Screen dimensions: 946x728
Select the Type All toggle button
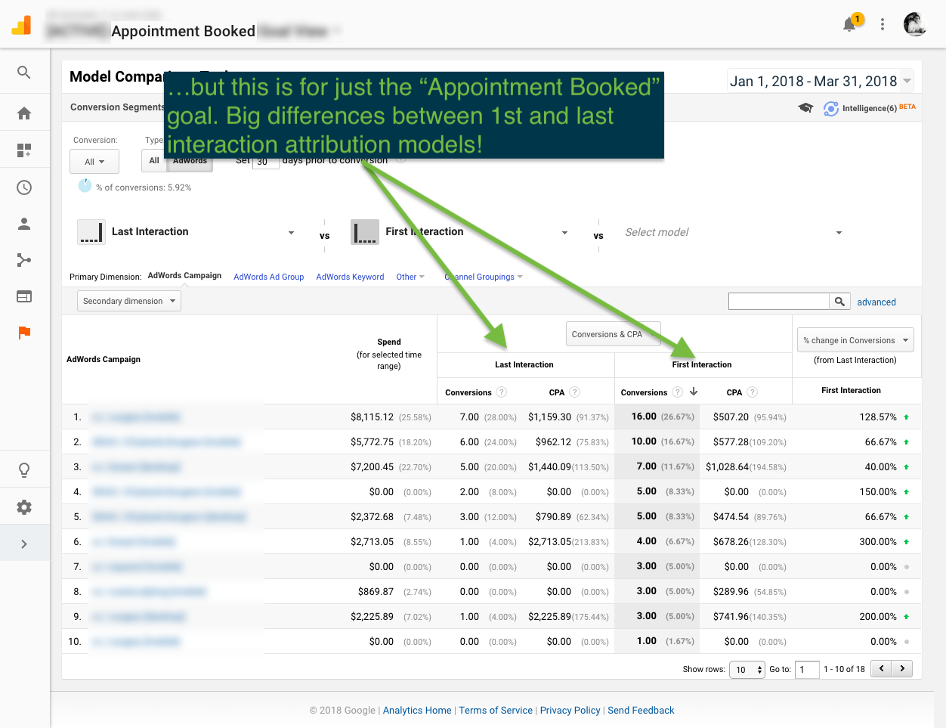pyautogui.click(x=154, y=160)
